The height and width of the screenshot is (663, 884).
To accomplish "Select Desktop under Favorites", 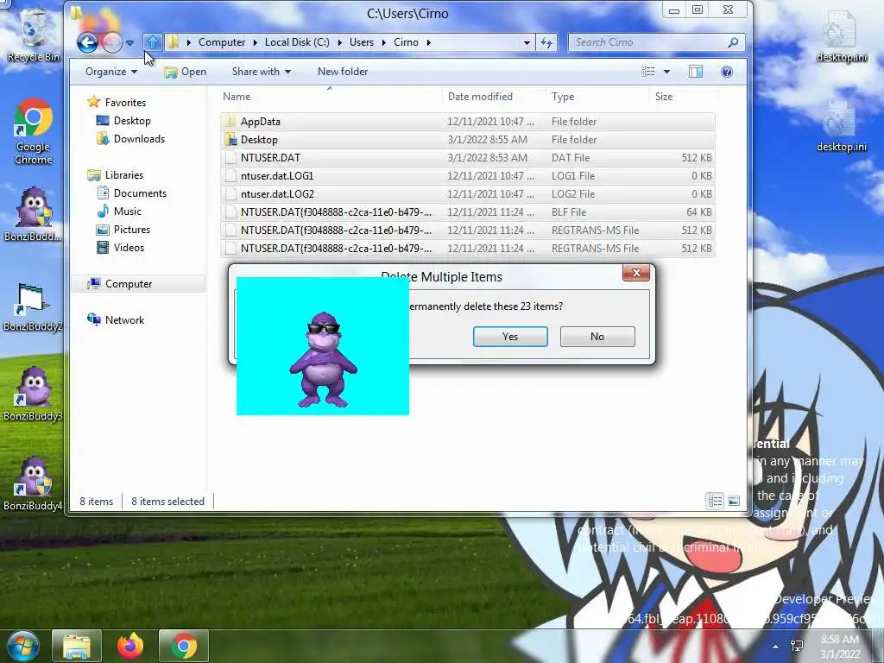I will tap(123, 121).
